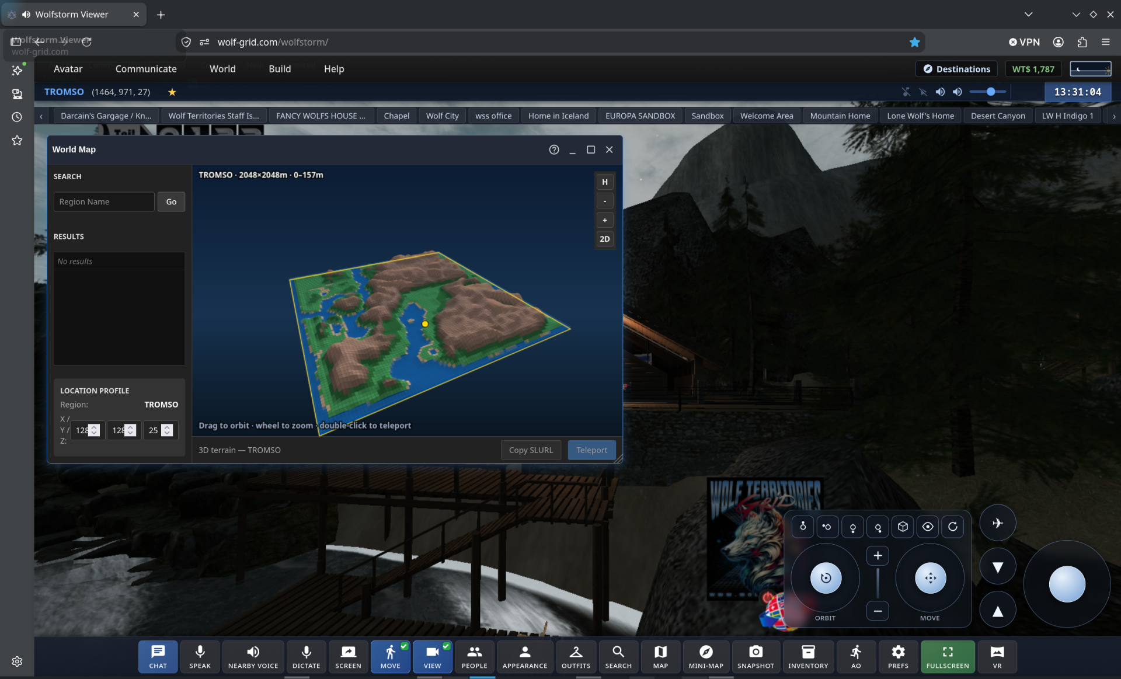The image size is (1121, 679).
Task: Open the Communicate menu
Action: (x=146, y=69)
